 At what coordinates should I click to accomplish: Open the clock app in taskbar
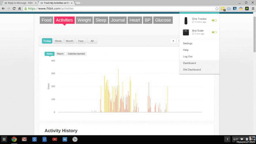click(75, 139)
